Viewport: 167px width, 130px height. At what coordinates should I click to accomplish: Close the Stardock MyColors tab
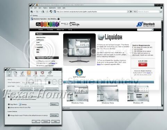(59, 19)
